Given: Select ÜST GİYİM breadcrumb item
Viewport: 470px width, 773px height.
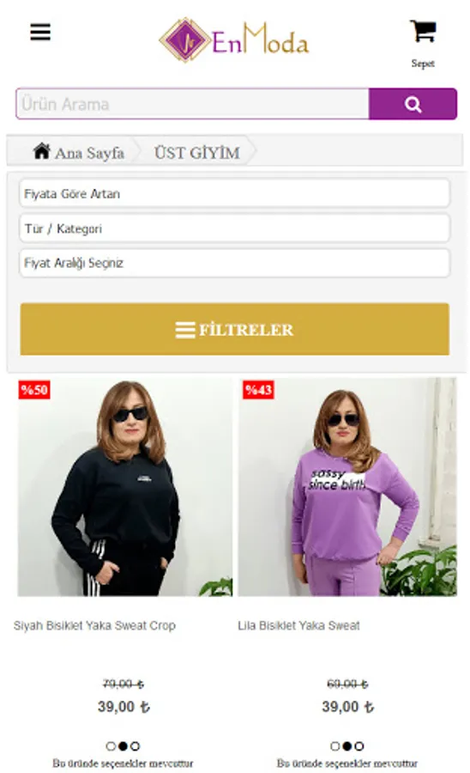Looking at the screenshot, I should pyautogui.click(x=197, y=153).
